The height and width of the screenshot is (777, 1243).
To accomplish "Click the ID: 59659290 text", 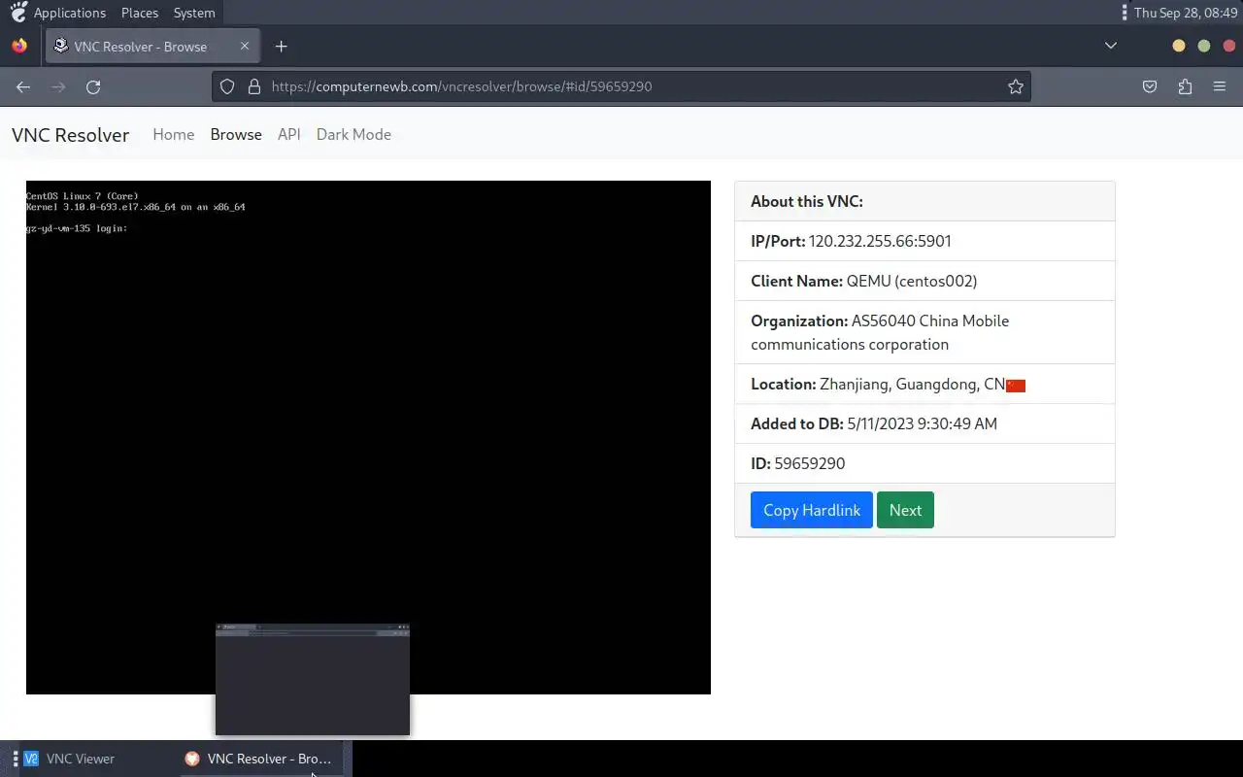I will tap(797, 463).
